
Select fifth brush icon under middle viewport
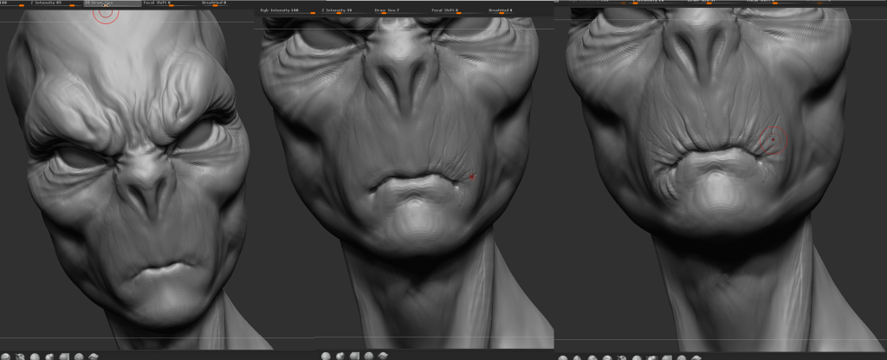(x=383, y=356)
